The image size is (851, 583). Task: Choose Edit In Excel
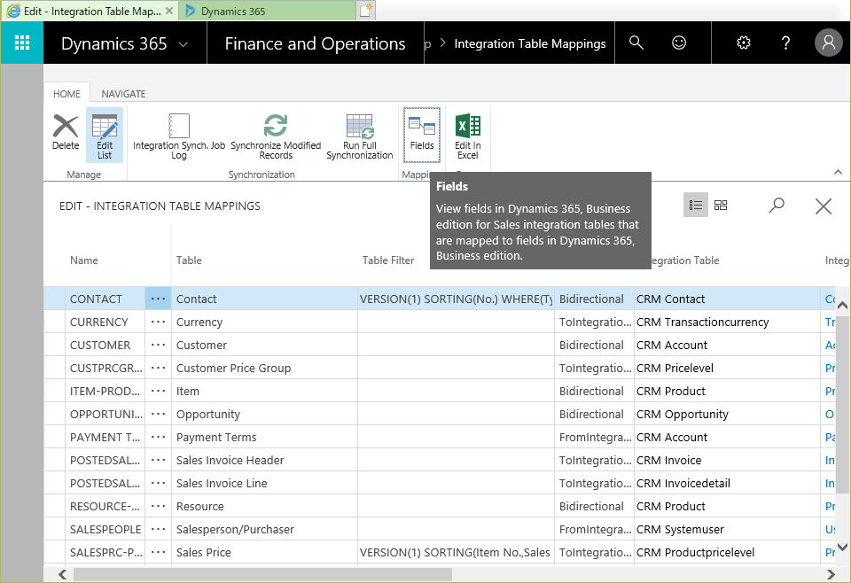468,136
